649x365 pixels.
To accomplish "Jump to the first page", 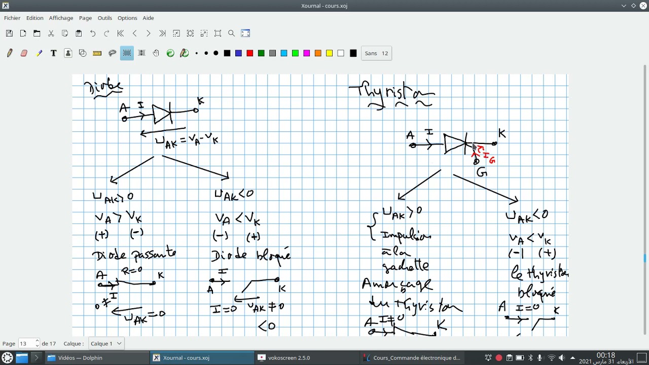I will (x=121, y=33).
